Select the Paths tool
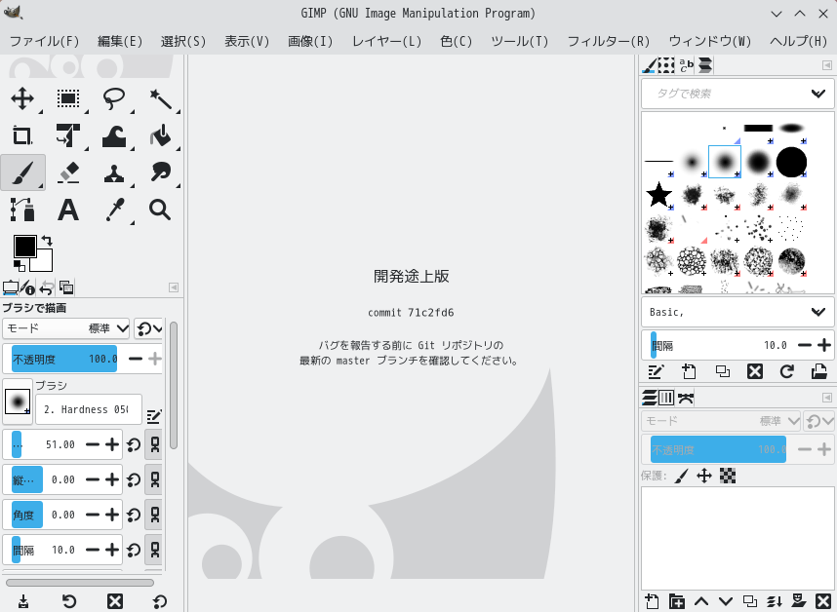This screenshot has height=612, width=837. click(x=22, y=210)
